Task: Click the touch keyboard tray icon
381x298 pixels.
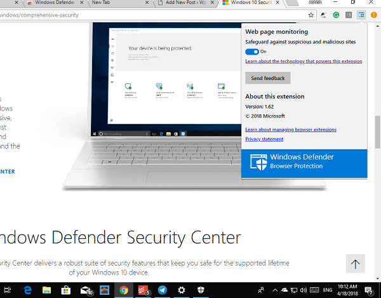Action: tap(314, 290)
